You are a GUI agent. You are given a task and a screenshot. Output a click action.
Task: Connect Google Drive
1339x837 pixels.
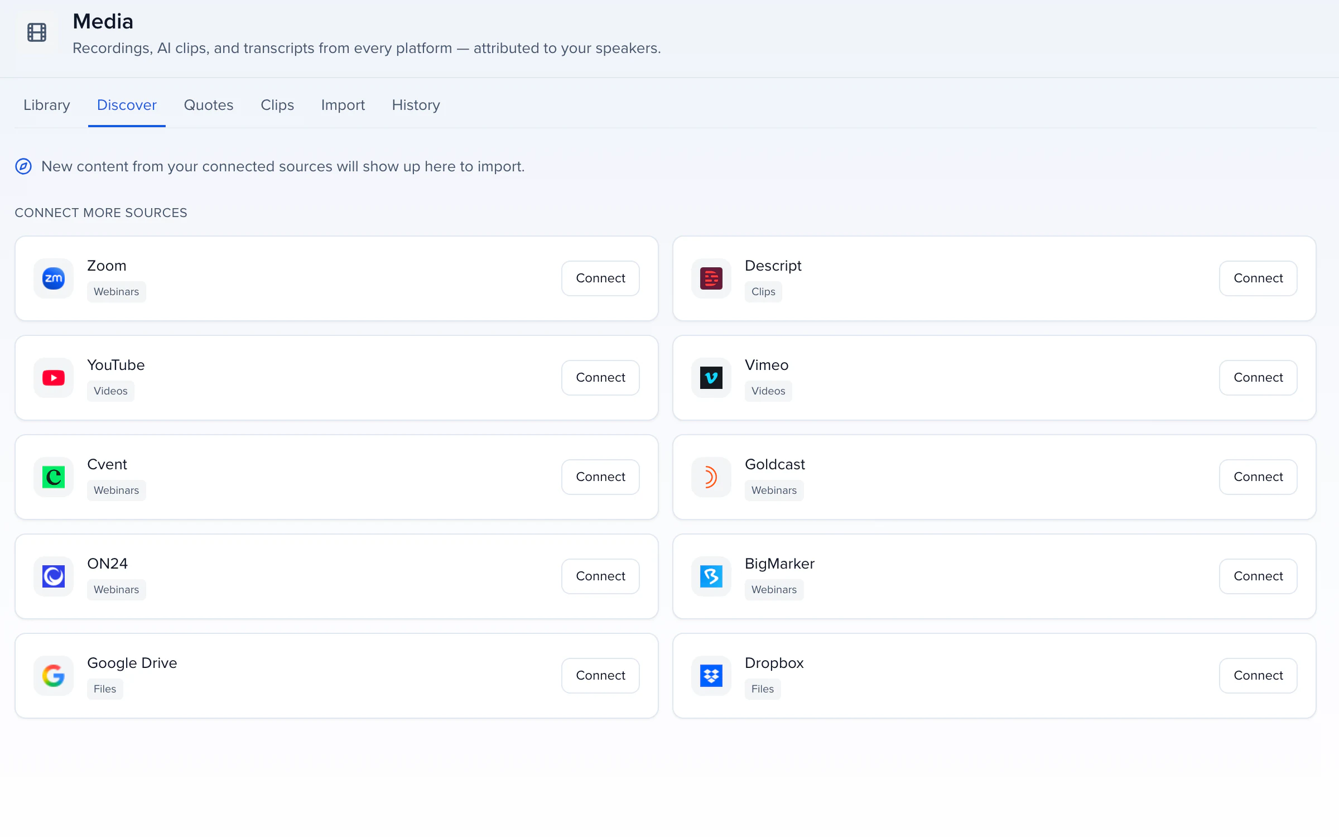pos(600,676)
